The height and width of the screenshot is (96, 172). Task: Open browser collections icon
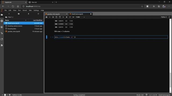[159, 6]
